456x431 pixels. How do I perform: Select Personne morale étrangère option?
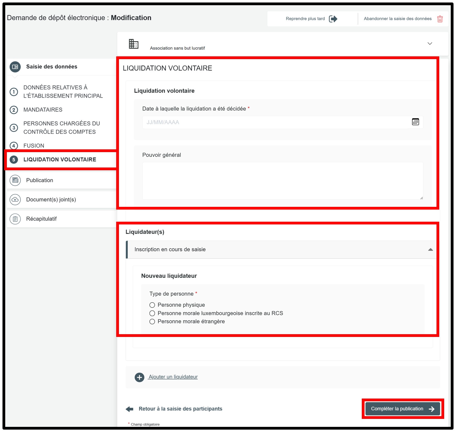152,322
